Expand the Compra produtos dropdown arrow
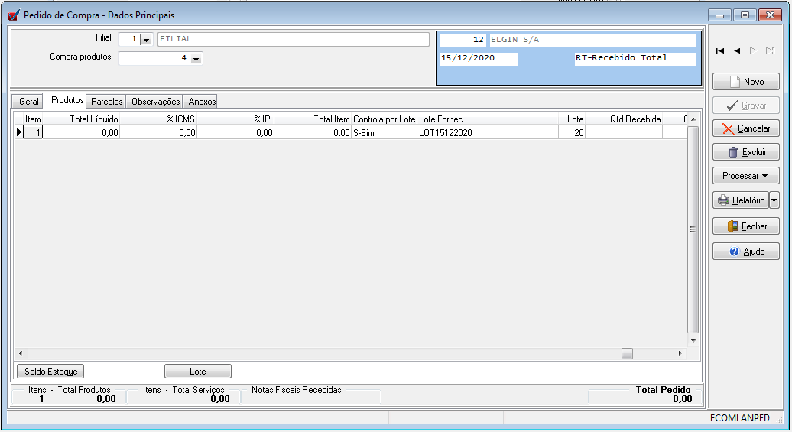 coord(196,59)
